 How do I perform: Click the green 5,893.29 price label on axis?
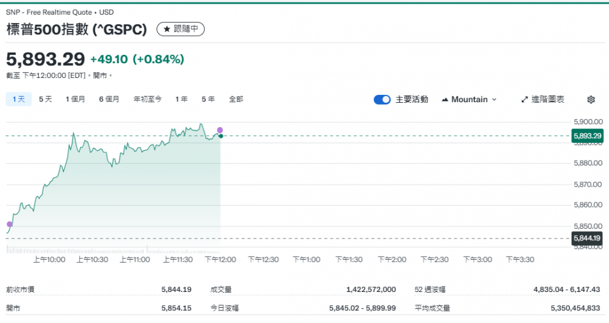[x=587, y=136]
